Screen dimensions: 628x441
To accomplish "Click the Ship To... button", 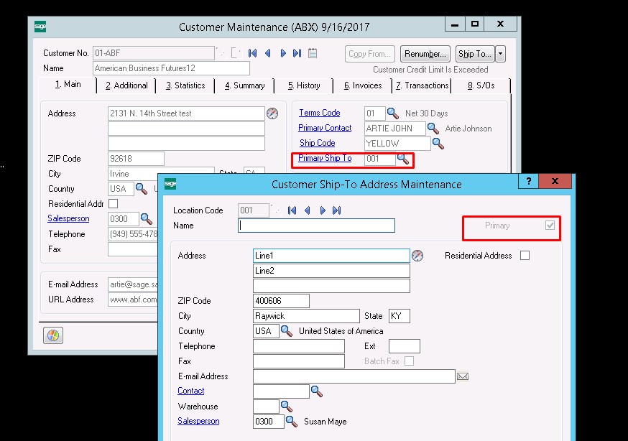I will coord(475,54).
